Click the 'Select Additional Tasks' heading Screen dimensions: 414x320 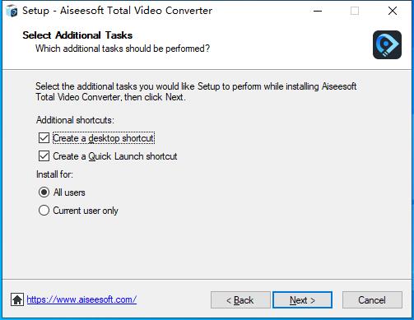pyautogui.click(x=77, y=35)
